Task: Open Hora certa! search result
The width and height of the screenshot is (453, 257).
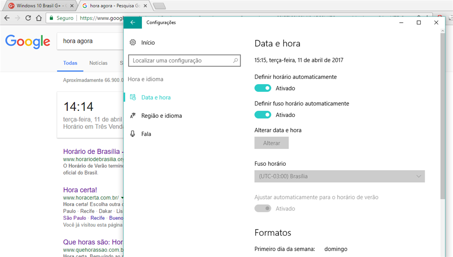Action: click(x=80, y=190)
